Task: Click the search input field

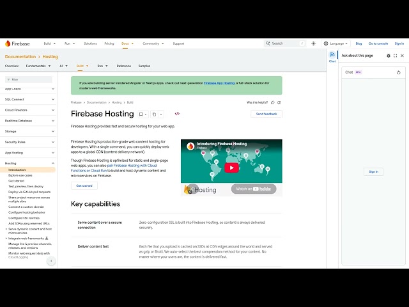Action: pos(285,43)
